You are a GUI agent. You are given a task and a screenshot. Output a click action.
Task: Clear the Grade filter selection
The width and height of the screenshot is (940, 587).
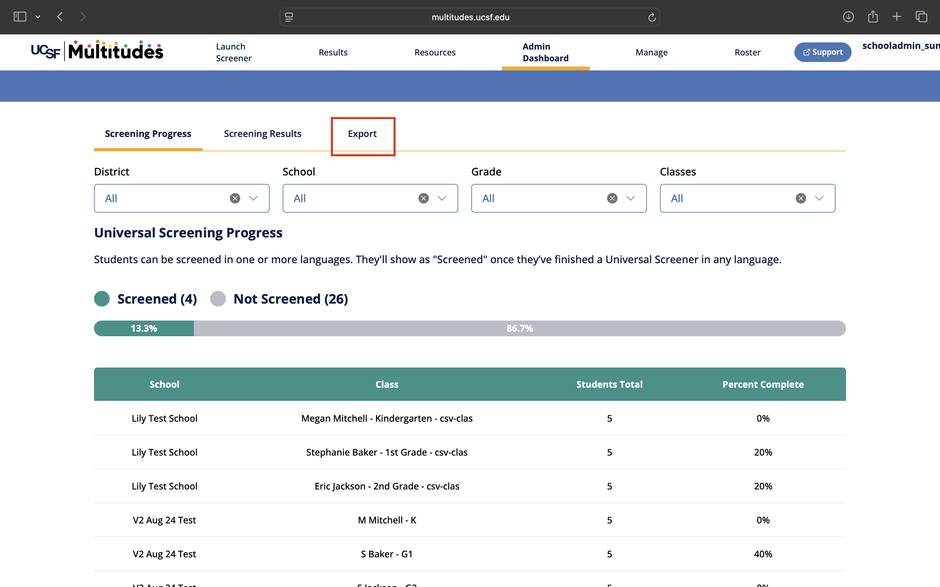(x=612, y=198)
